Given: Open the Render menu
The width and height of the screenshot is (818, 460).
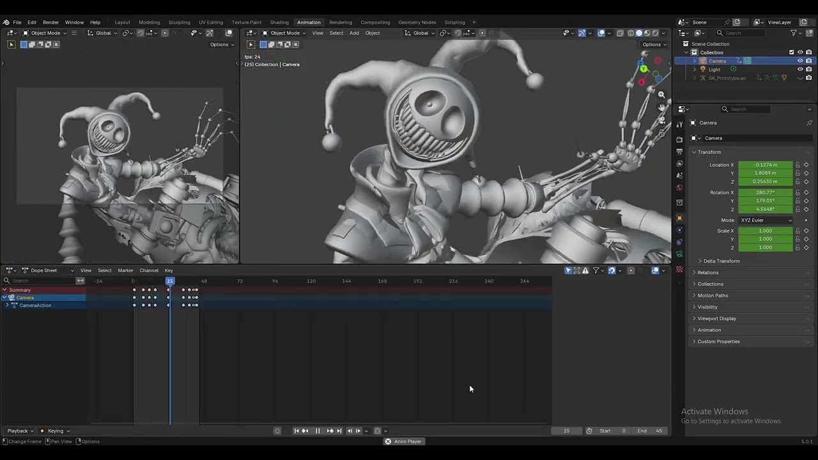Looking at the screenshot, I should (x=50, y=22).
